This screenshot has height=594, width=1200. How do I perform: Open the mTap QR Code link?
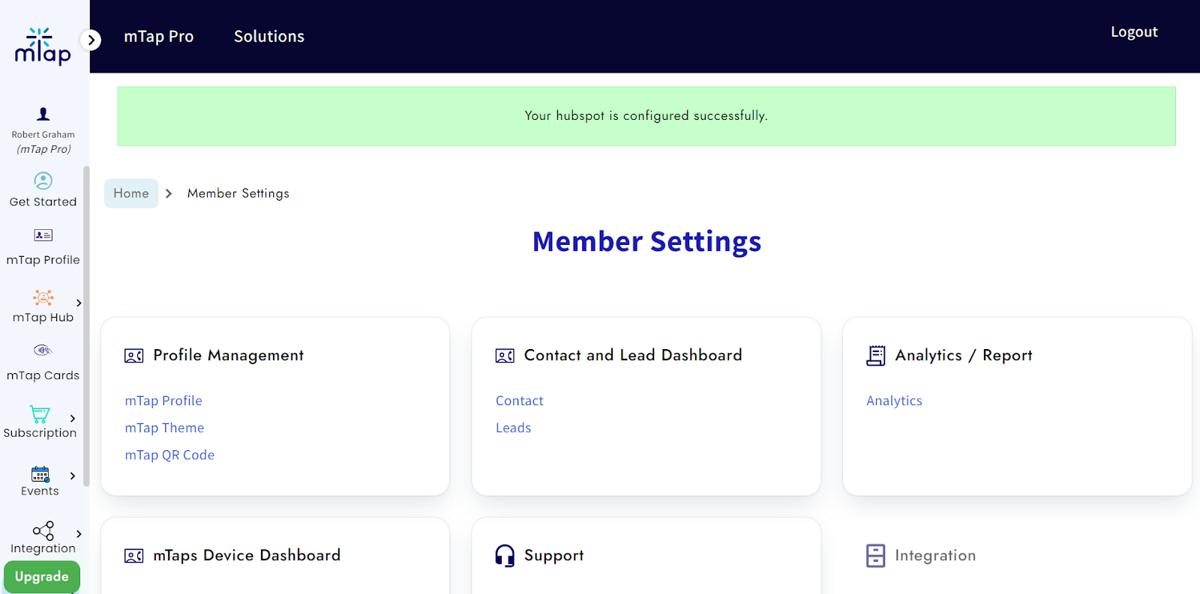(169, 455)
